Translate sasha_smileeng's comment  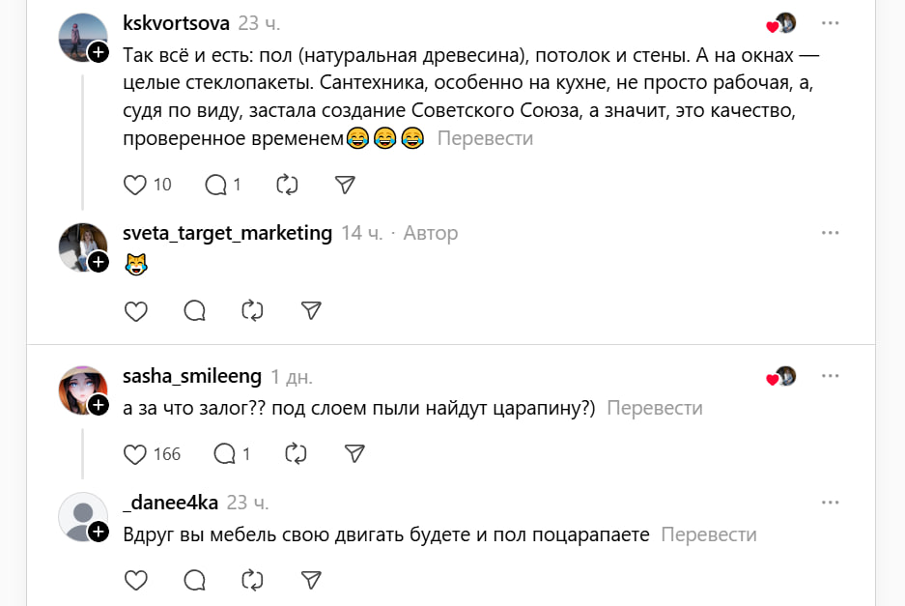[x=654, y=408]
